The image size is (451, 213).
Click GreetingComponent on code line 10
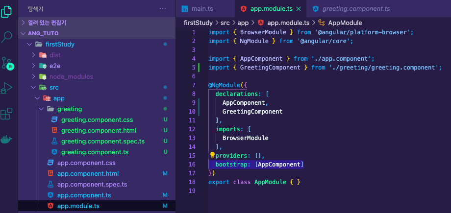coord(252,112)
